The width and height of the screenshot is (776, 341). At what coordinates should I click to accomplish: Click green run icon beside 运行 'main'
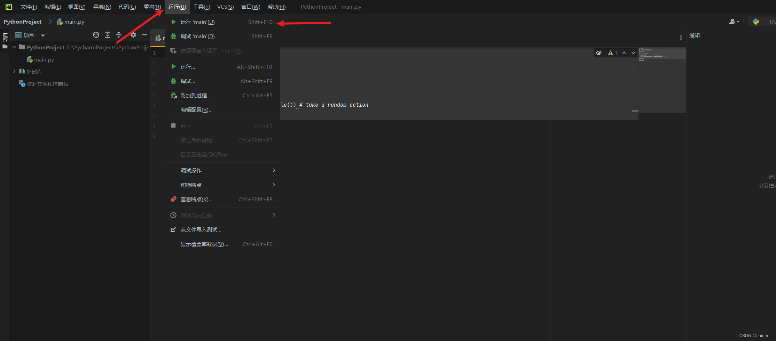173,22
